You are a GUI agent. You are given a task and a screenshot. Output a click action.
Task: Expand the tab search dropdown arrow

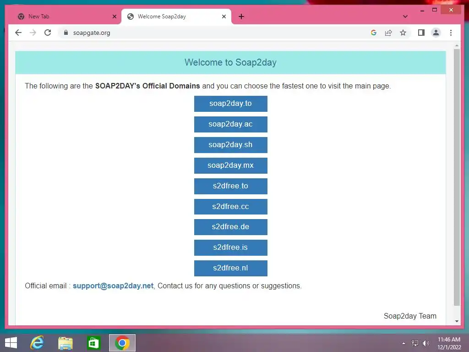pyautogui.click(x=405, y=16)
